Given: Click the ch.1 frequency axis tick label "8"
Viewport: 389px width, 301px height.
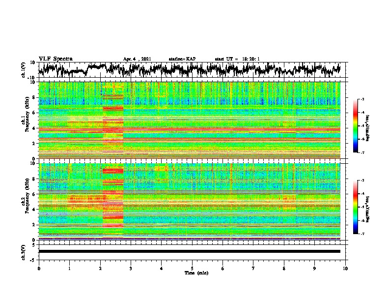Looking at the screenshot, I should (34, 97).
